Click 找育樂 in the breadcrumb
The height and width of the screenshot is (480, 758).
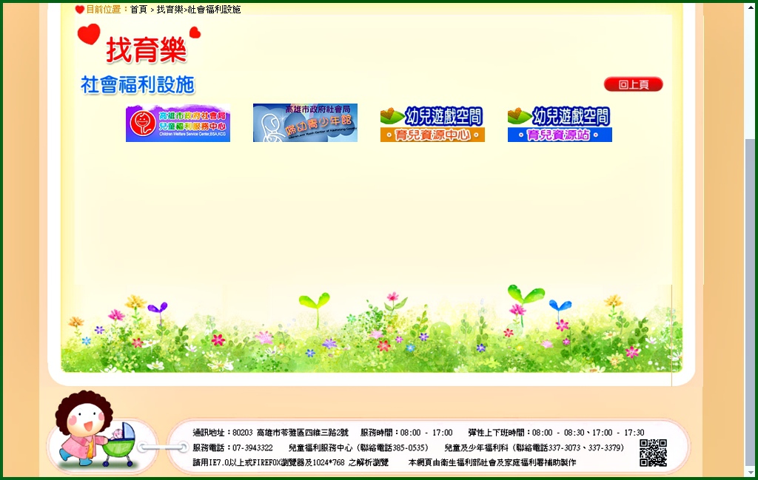coord(170,10)
